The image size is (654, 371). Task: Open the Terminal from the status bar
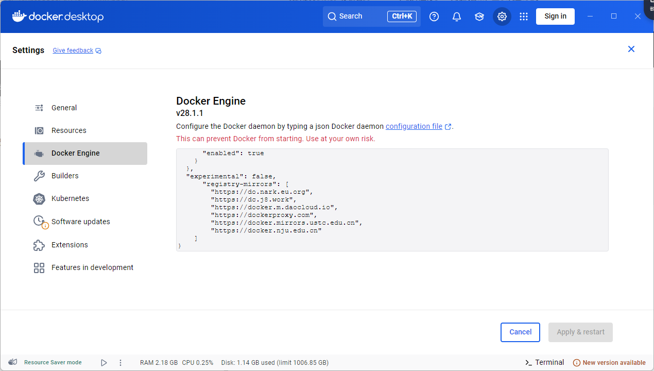point(544,363)
